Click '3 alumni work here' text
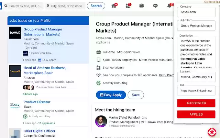This screenshot has width=220, height=138. pyautogui.click(x=40, y=53)
